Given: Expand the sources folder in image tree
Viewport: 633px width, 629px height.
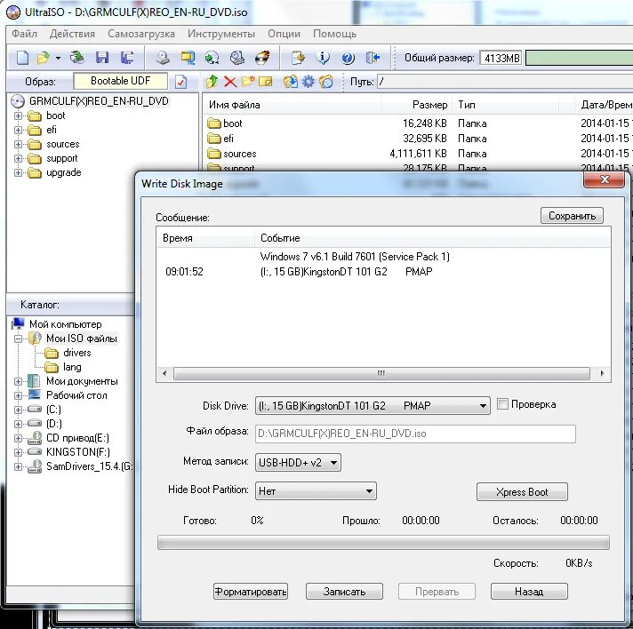Looking at the screenshot, I should pyautogui.click(x=18, y=145).
